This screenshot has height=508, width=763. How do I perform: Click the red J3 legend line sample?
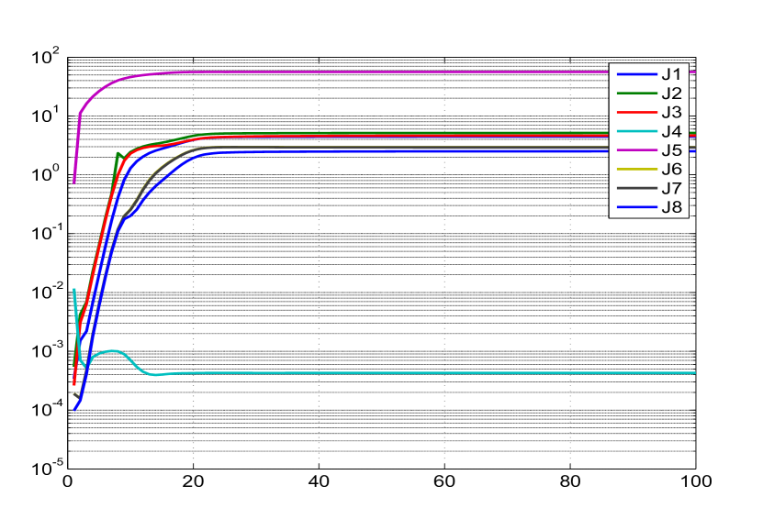tap(637, 112)
